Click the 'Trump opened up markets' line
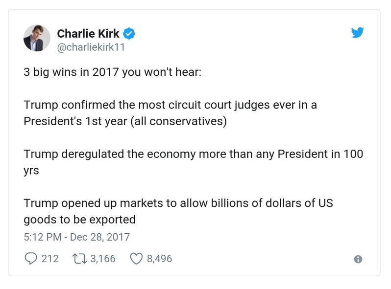The width and height of the screenshot is (391, 289). point(178,203)
